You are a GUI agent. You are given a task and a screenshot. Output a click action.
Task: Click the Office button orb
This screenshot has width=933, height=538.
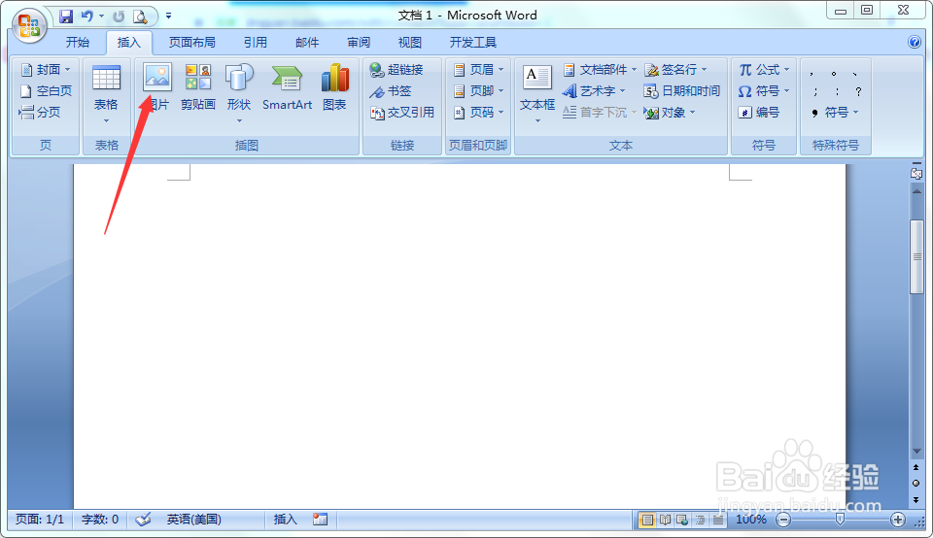coord(29,26)
